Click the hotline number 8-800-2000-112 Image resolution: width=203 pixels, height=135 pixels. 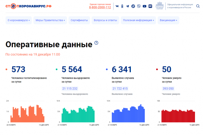[100, 7]
